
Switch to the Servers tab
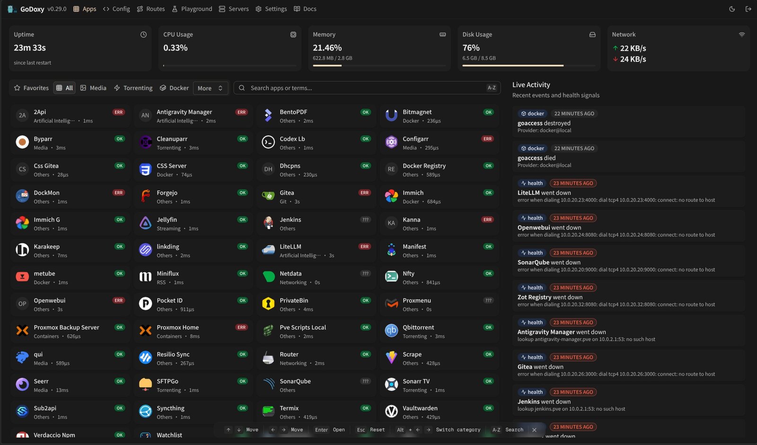(x=234, y=9)
